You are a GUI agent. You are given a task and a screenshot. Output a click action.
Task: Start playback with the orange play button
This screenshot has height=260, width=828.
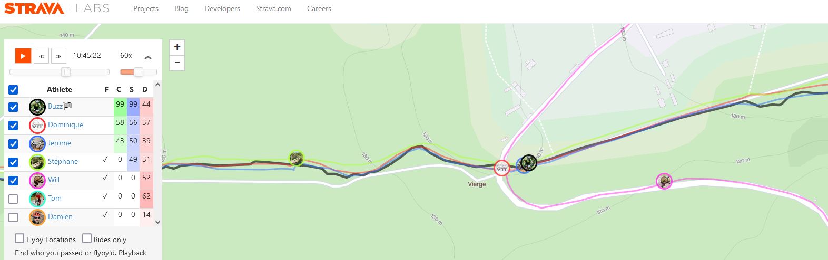point(23,56)
